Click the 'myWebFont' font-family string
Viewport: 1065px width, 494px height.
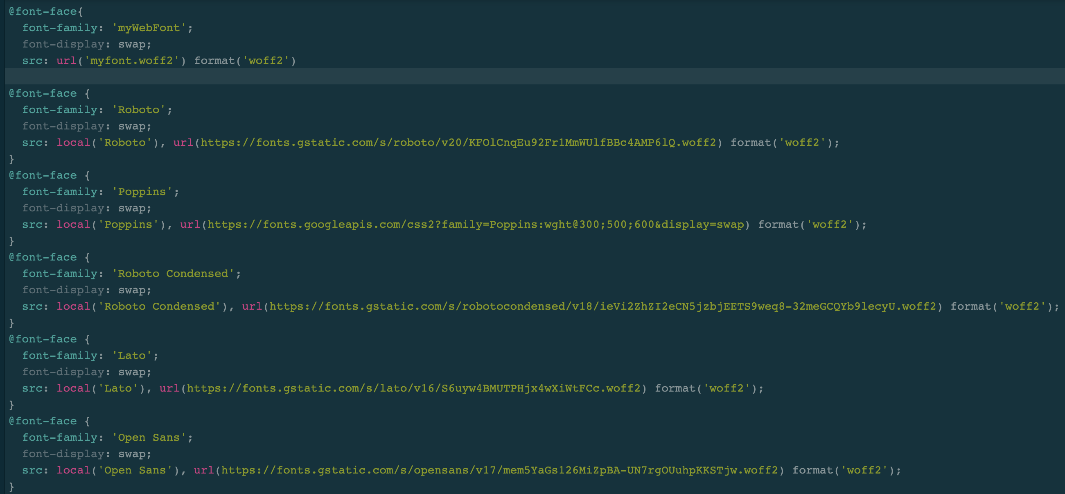(x=149, y=28)
